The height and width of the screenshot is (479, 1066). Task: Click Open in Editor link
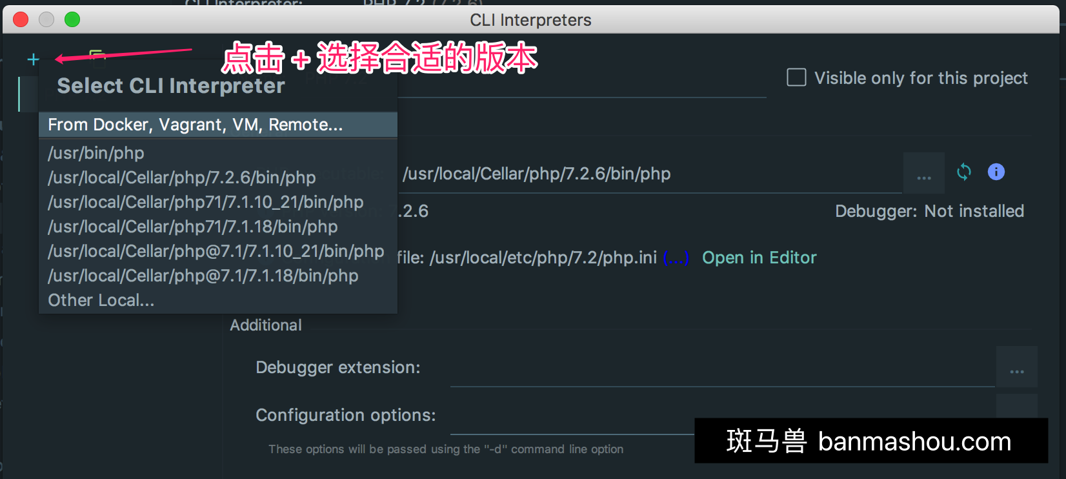(759, 258)
